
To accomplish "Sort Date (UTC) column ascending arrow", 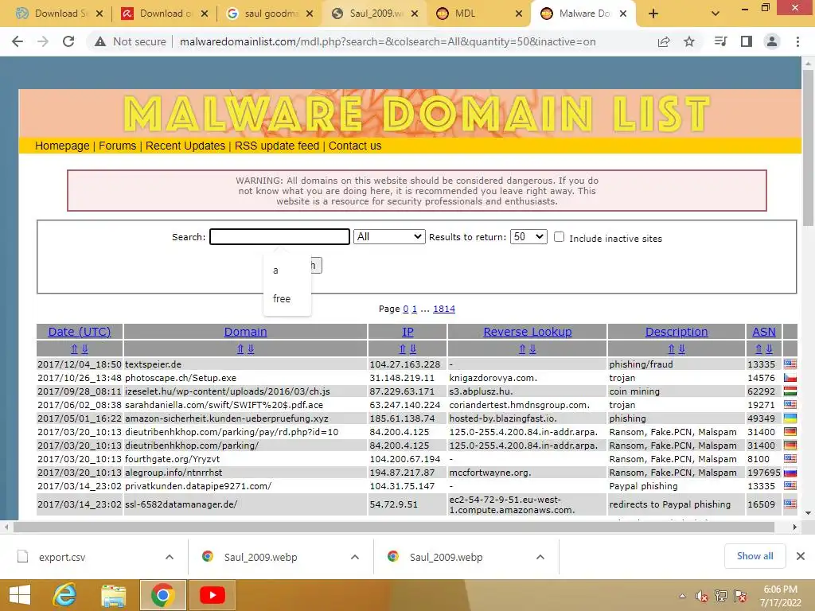I will pos(74,348).
